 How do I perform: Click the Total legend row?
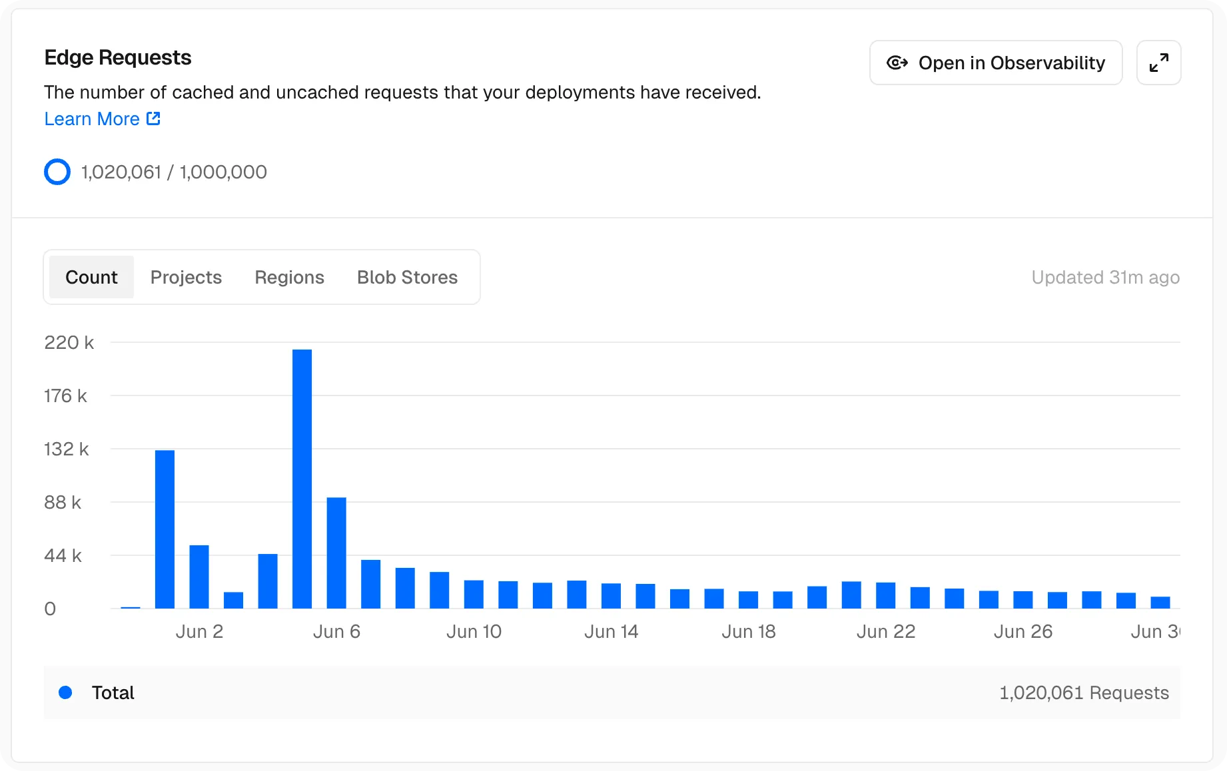[612, 692]
